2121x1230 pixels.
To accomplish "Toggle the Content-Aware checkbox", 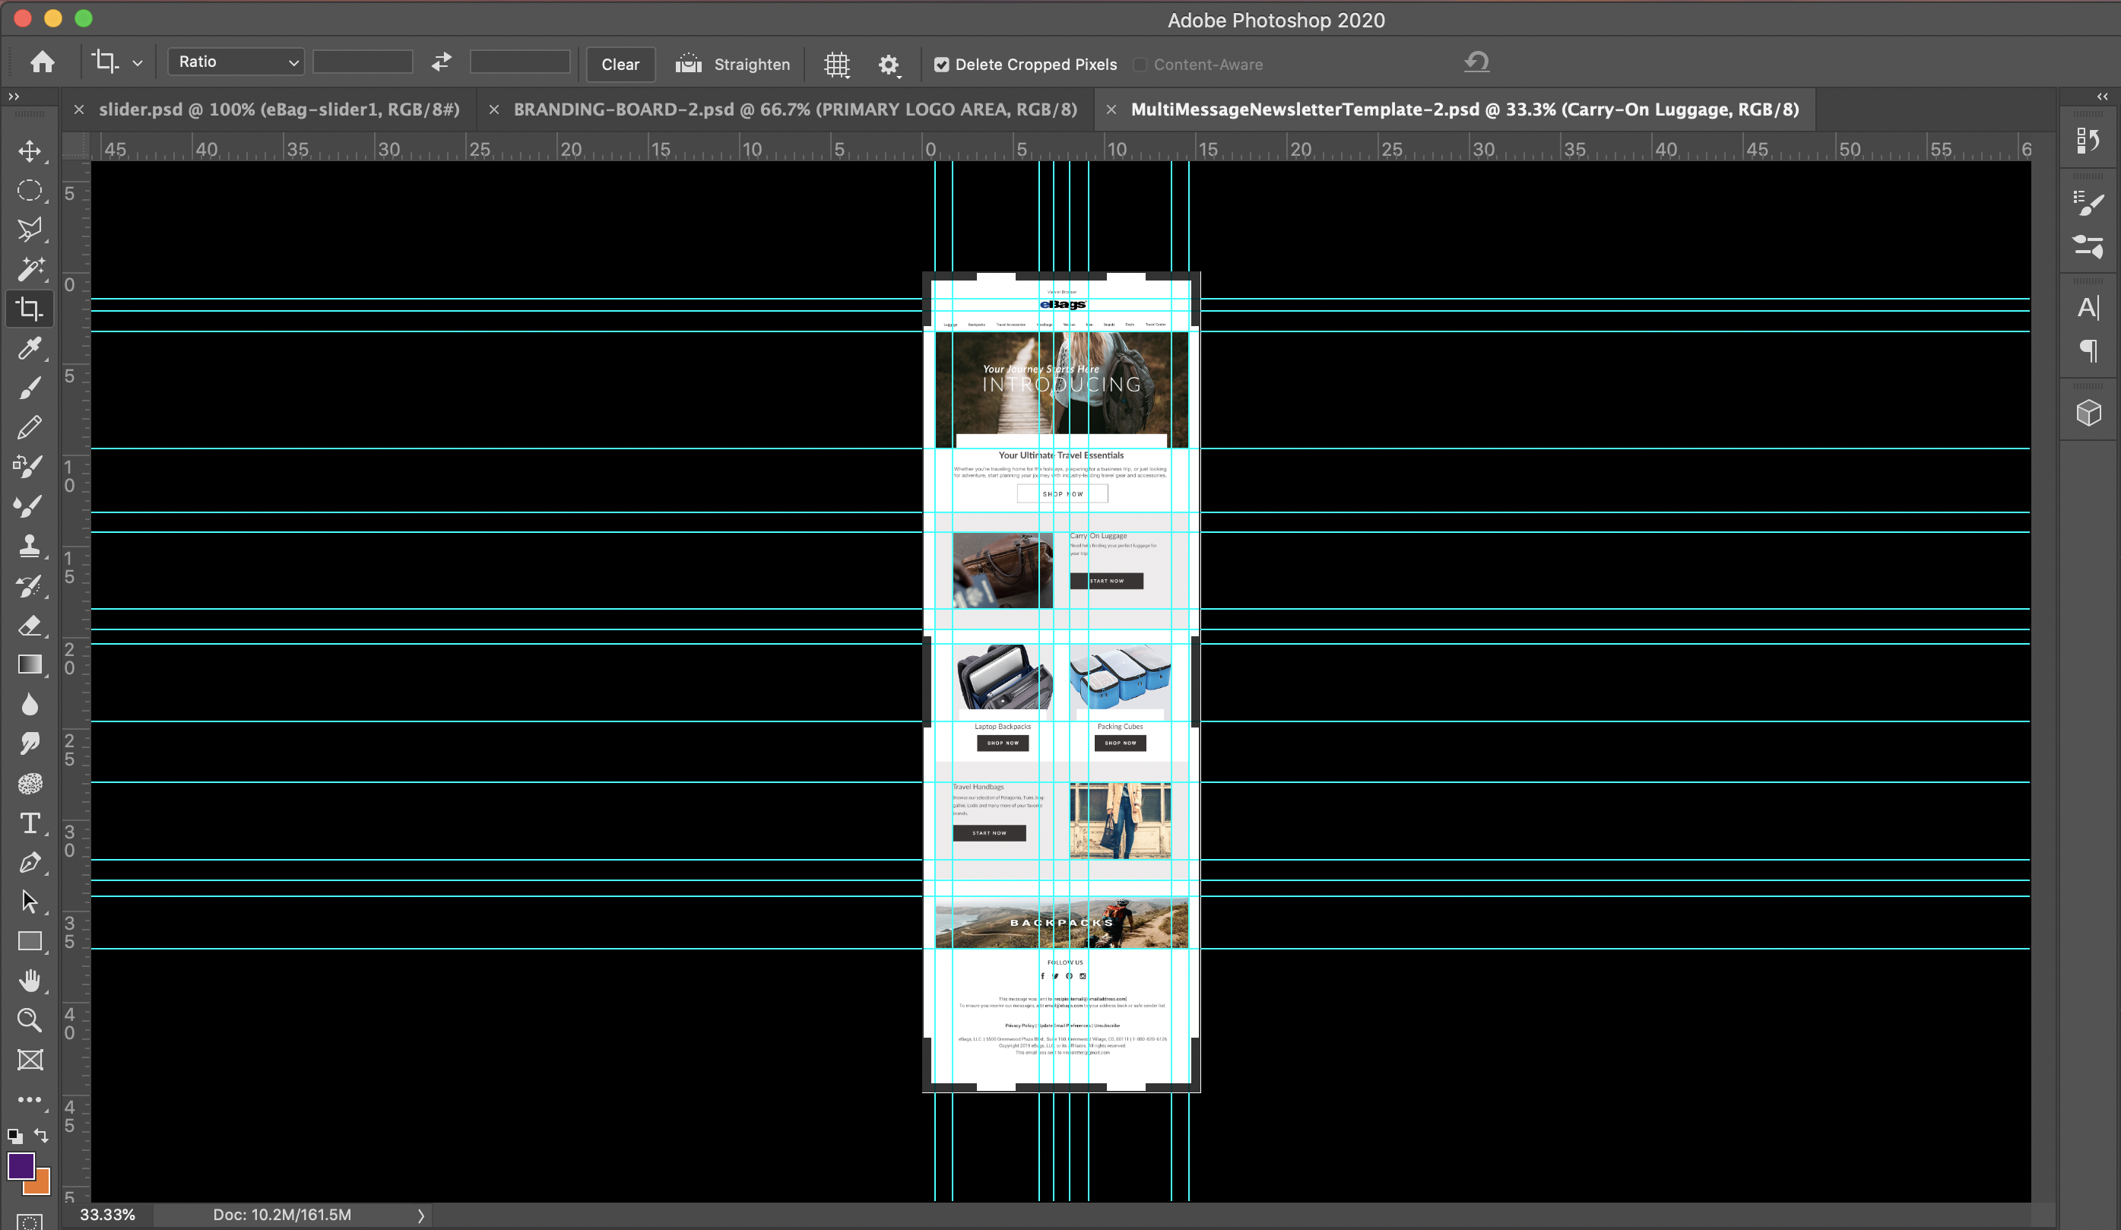I will (x=1140, y=65).
